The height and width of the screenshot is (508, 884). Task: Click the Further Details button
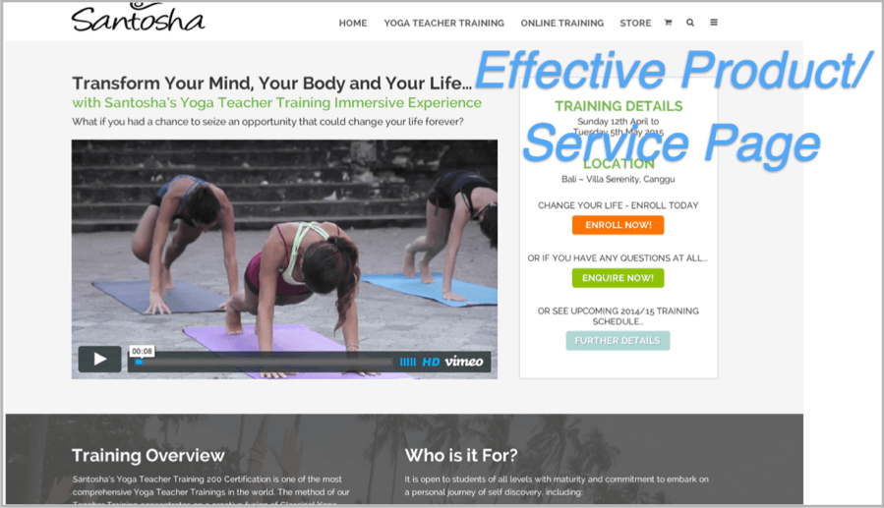tap(618, 341)
